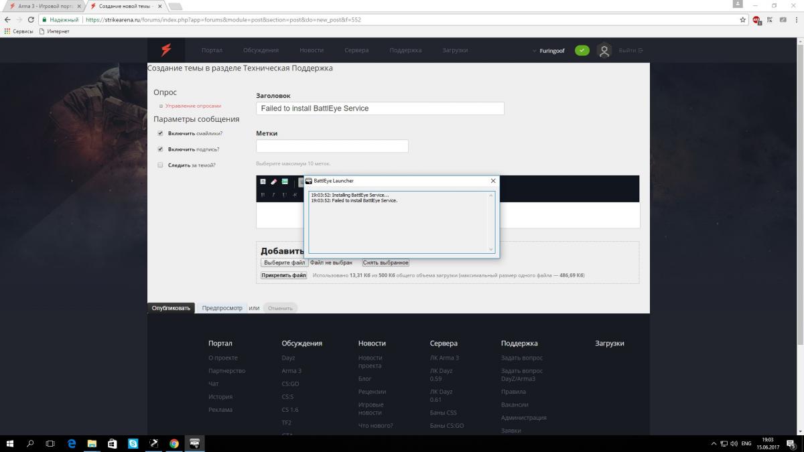Enable Следить за темой checkbox
804x452 pixels.
coord(160,165)
